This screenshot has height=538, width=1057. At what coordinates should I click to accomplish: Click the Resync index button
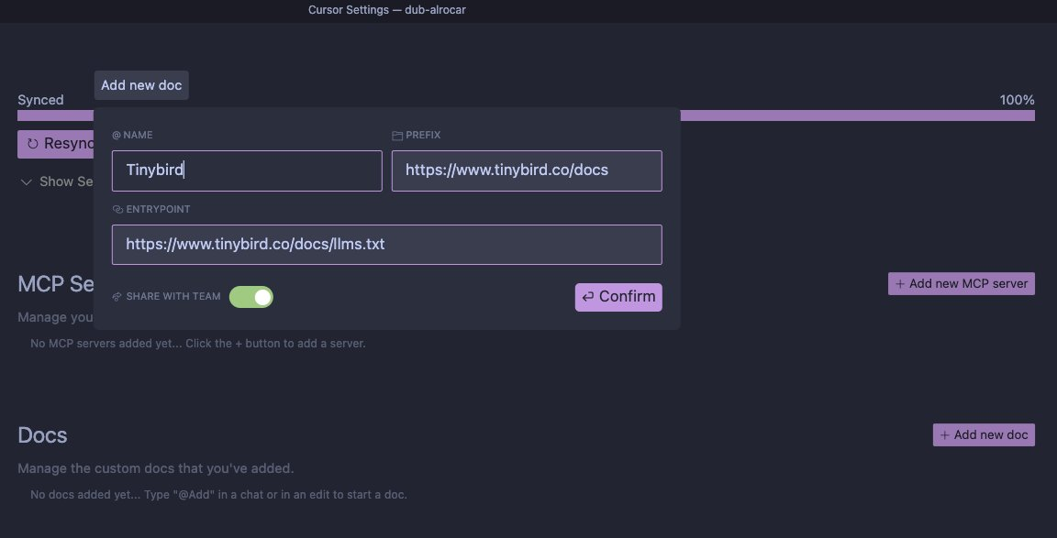coord(56,144)
